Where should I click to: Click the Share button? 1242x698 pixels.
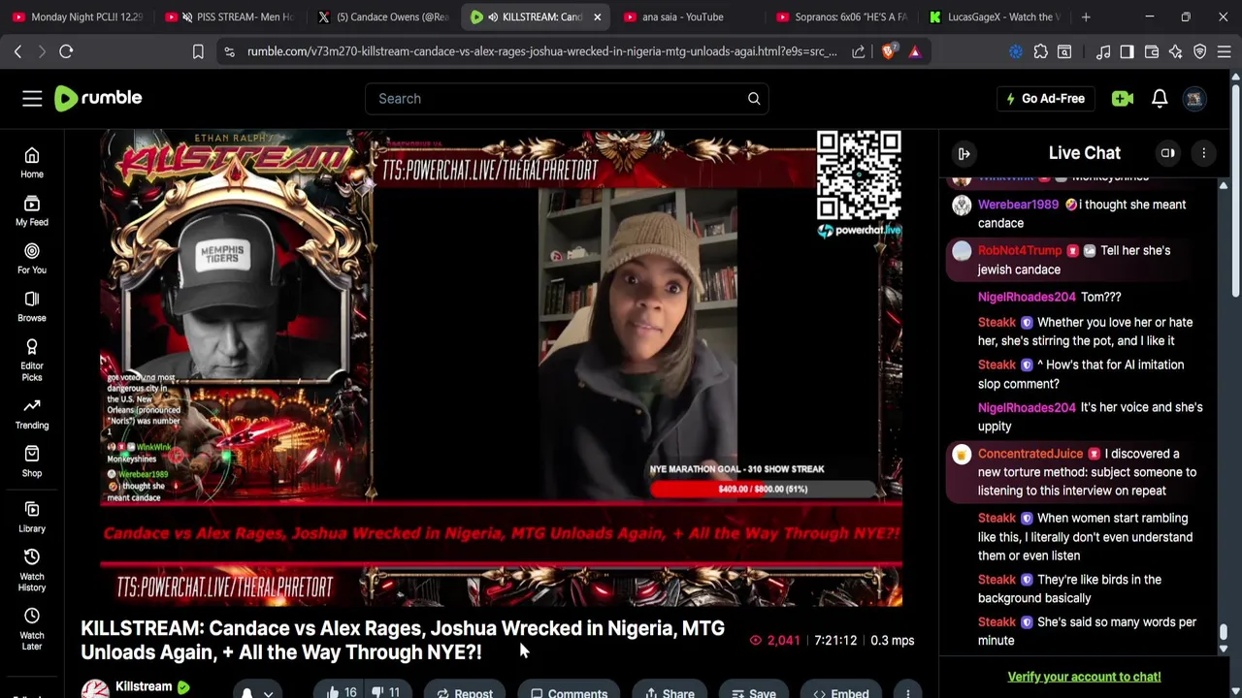(668, 692)
